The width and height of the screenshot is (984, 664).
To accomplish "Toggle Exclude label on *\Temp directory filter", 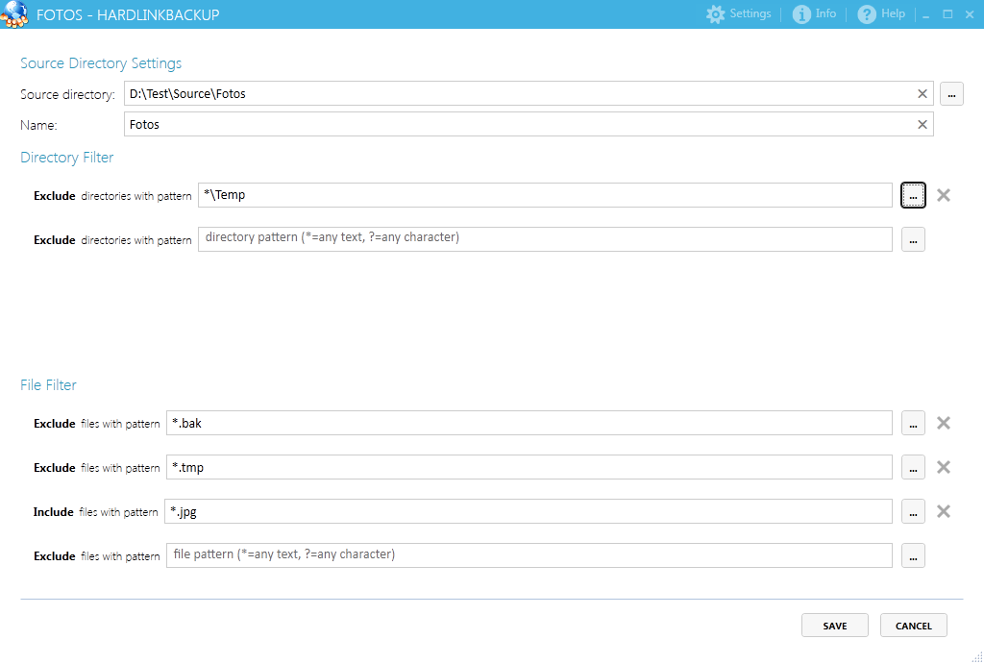I will pyautogui.click(x=54, y=196).
